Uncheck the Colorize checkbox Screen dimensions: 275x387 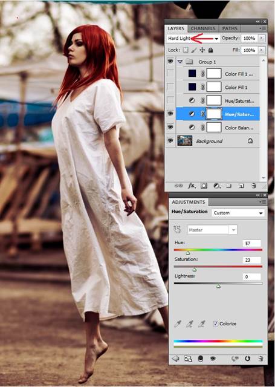(215, 324)
